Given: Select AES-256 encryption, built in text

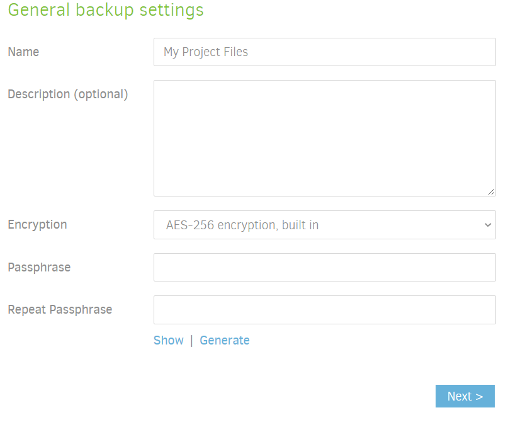Looking at the screenshot, I should pos(242,225).
